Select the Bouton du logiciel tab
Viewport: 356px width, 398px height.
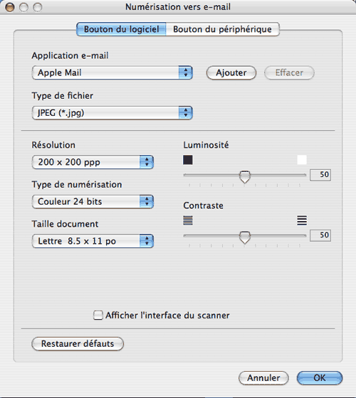pyautogui.click(x=121, y=29)
